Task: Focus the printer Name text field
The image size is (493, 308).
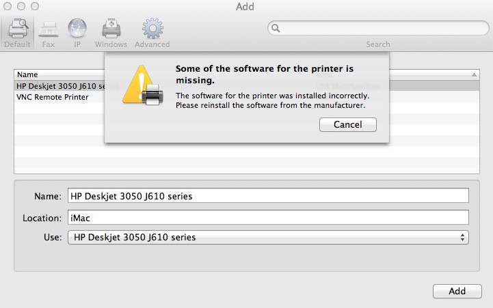Action: (268, 196)
